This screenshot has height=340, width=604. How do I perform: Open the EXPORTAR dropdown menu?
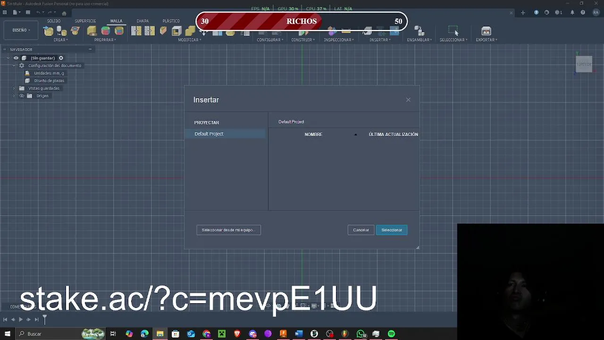pyautogui.click(x=487, y=40)
